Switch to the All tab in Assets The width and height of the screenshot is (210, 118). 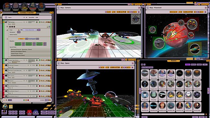tap(205, 64)
